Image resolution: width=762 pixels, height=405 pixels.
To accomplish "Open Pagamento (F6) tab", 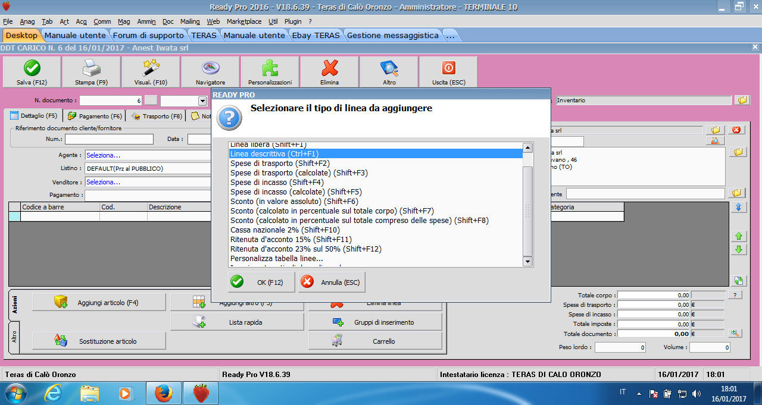I will tap(95, 116).
